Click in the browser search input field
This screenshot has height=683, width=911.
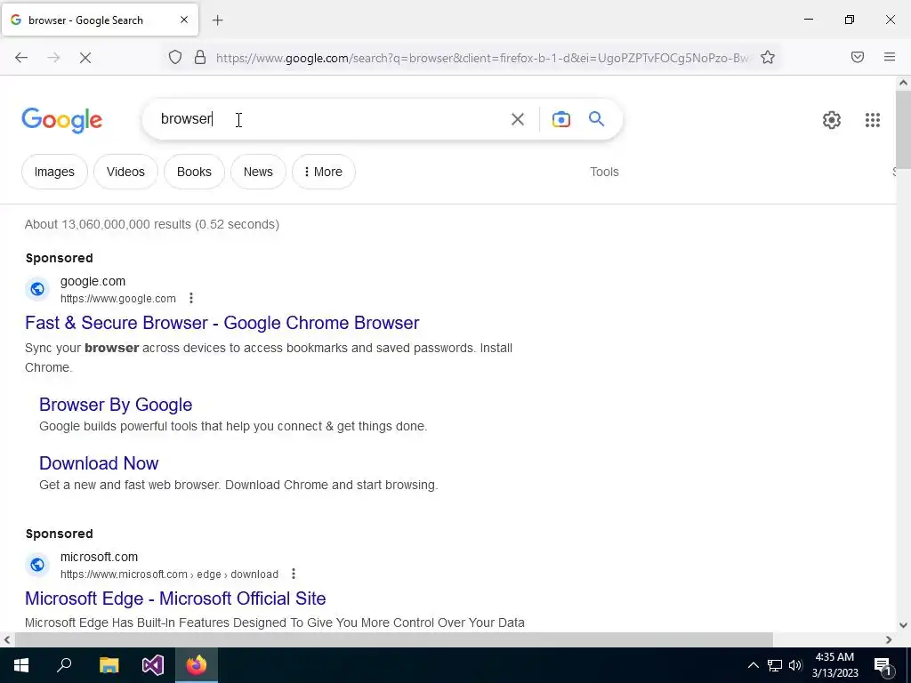tap(331, 119)
